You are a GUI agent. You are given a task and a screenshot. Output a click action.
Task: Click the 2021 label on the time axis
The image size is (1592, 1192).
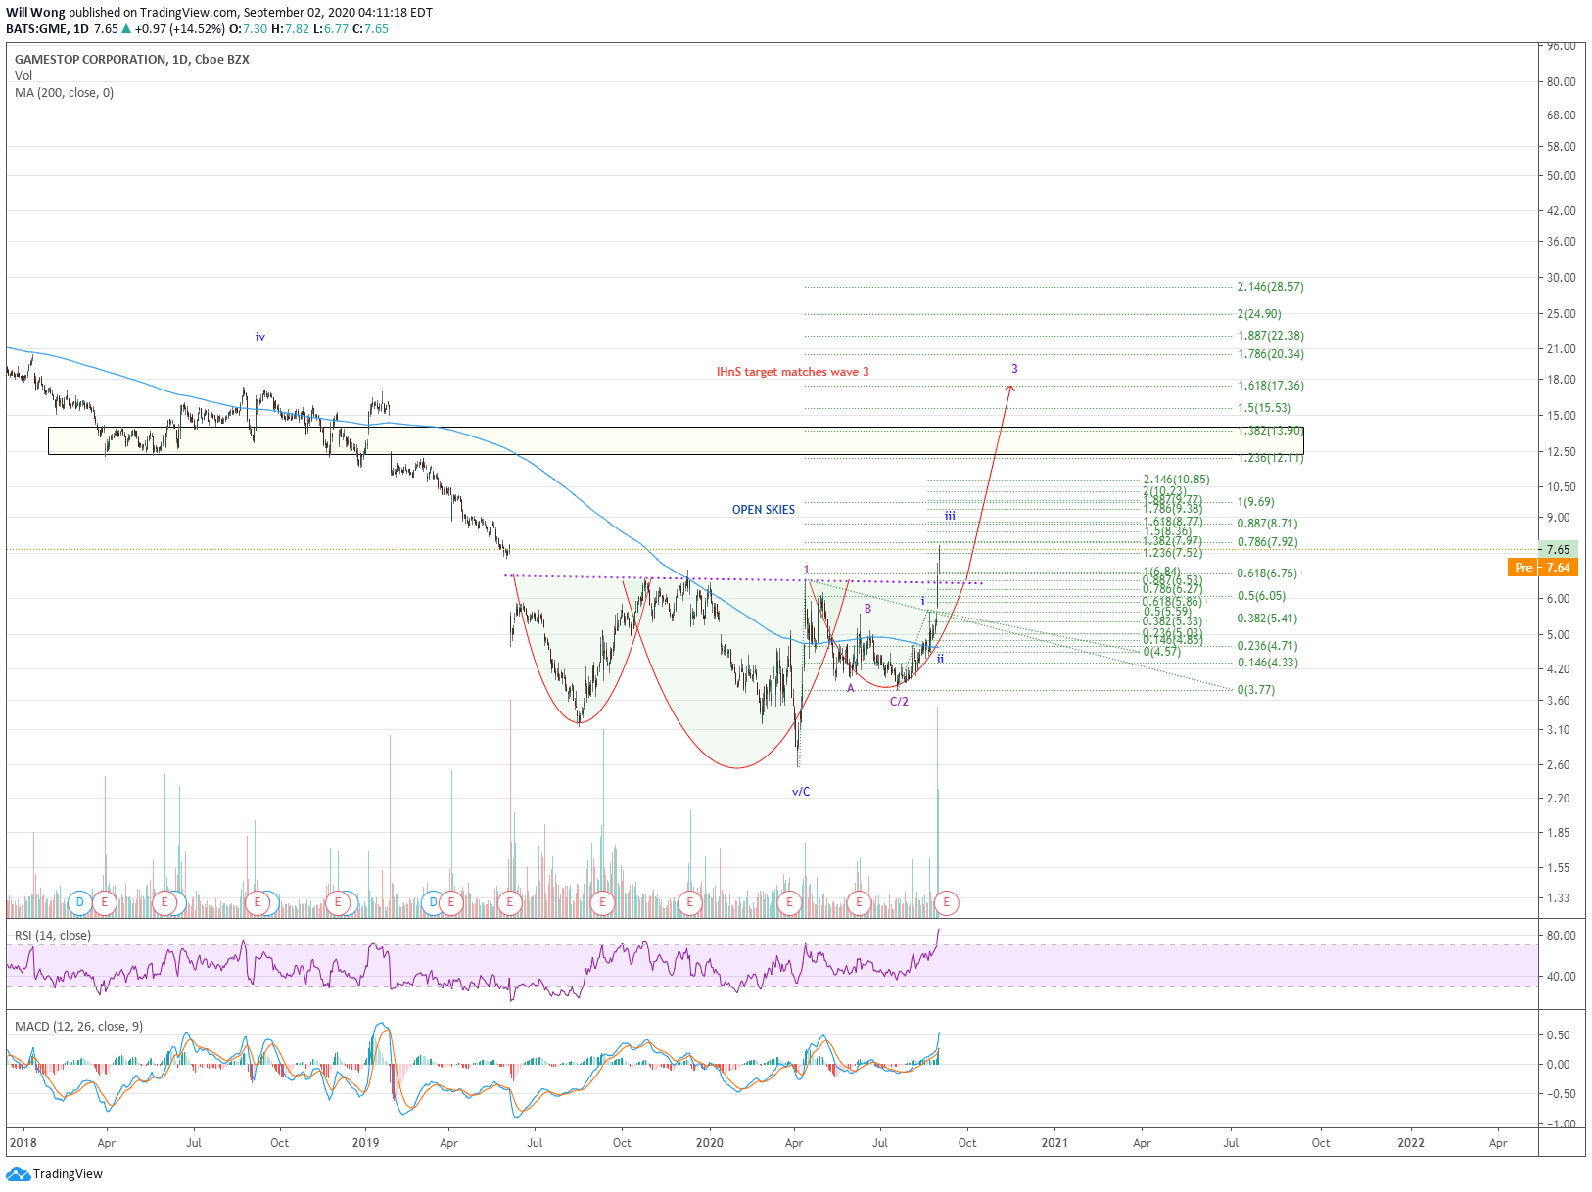pos(1054,1142)
